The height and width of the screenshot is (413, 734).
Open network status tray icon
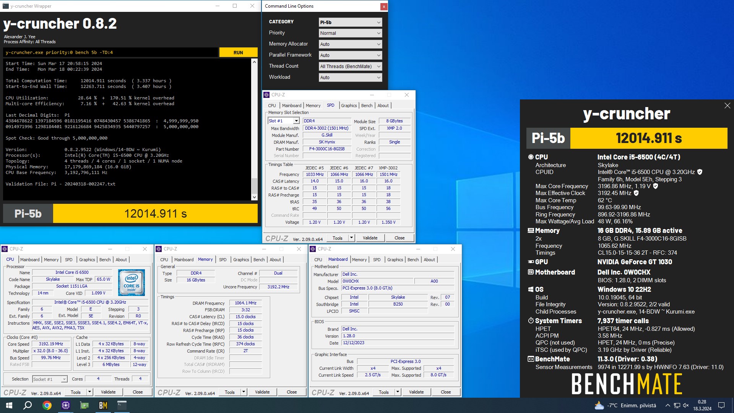coord(677,405)
